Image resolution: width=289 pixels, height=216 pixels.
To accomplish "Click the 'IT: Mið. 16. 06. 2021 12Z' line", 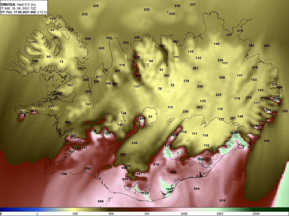I will pos(18,8).
